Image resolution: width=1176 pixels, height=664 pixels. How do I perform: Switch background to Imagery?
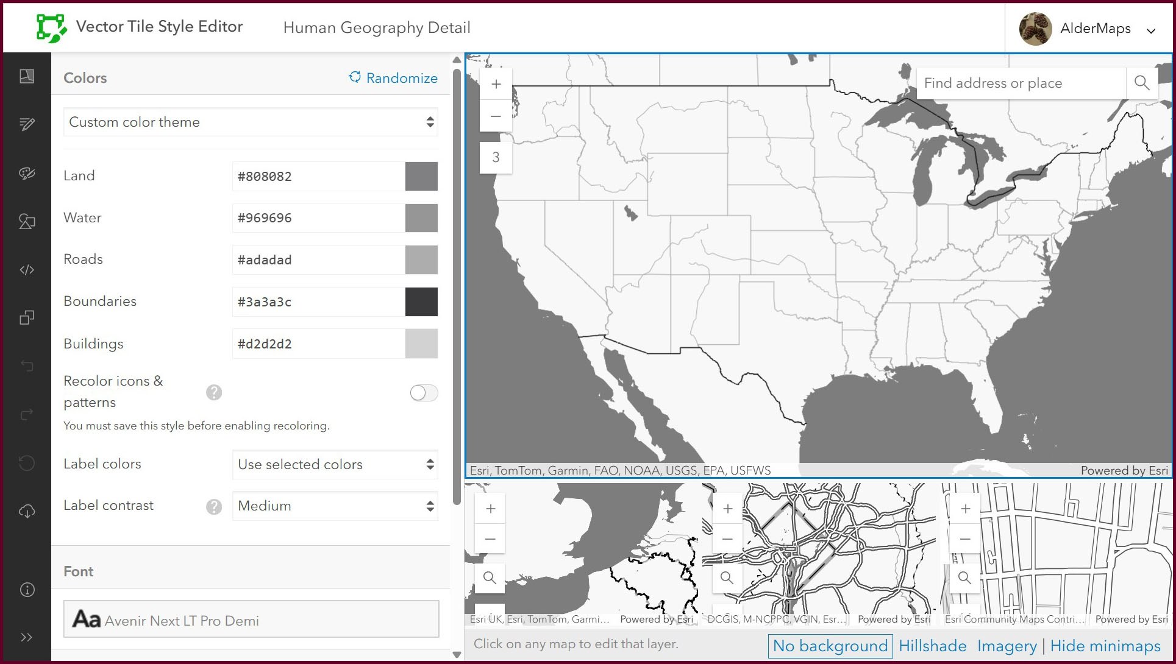tap(1007, 646)
